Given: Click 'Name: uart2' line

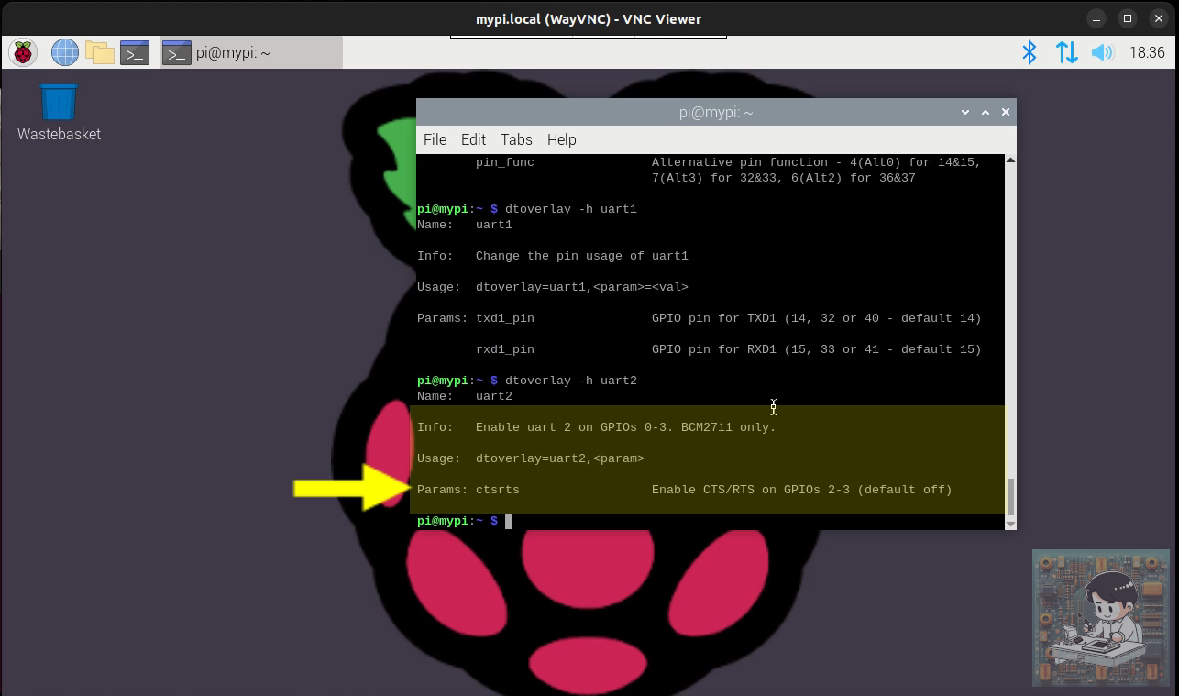Looking at the screenshot, I should (x=465, y=396).
